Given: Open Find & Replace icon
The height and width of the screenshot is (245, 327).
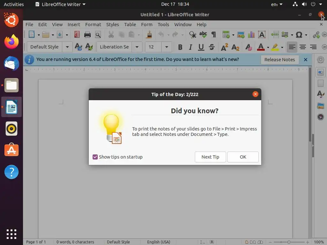Looking at the screenshot, I should [193, 34].
